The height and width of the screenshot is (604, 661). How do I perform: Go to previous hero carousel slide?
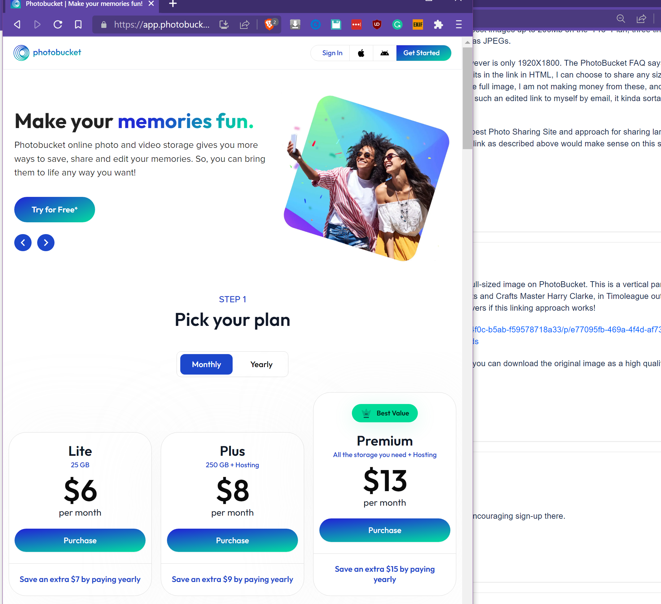[23, 242]
